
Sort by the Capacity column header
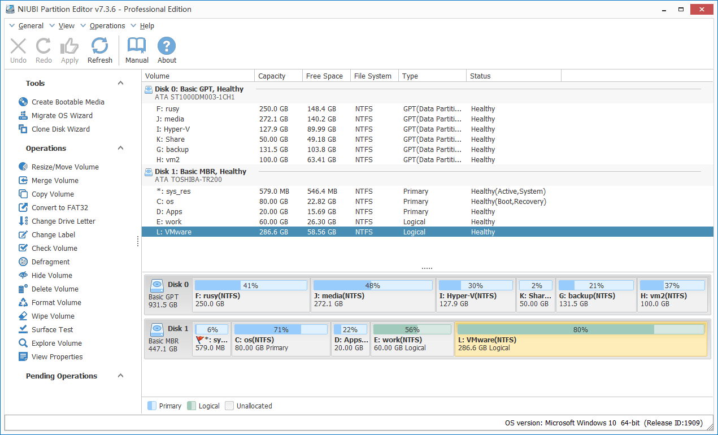[278, 76]
